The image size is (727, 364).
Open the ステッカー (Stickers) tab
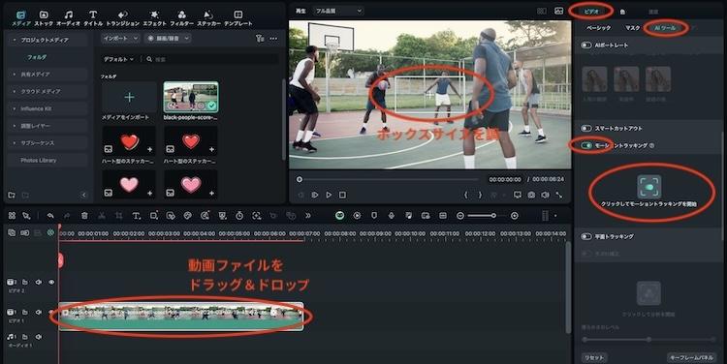[208, 18]
